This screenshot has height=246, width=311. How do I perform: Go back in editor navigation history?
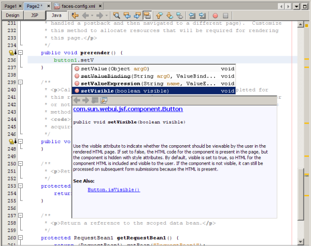pyautogui.click(x=86, y=16)
